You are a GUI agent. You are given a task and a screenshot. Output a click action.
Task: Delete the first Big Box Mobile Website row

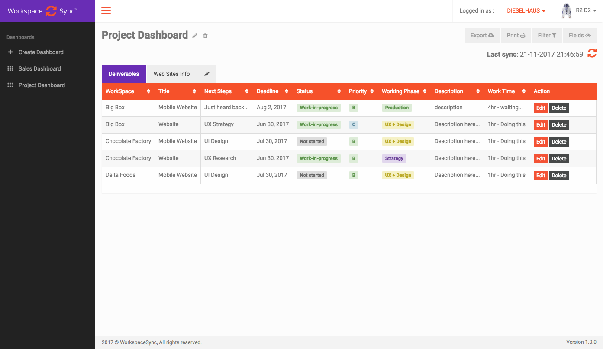[x=559, y=108]
